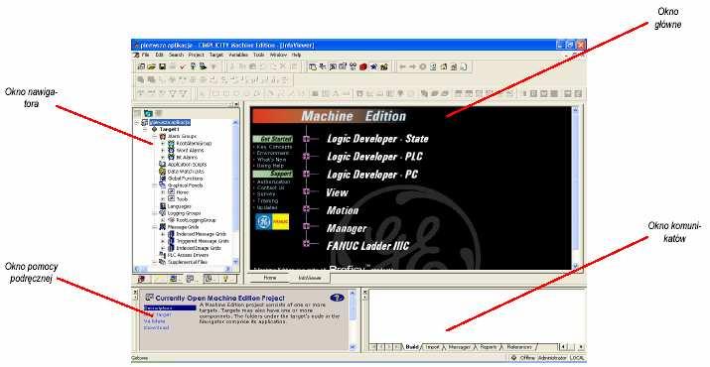Expand the plus box beside Logic Developer - PLC
This screenshot has height=367, width=710.
tap(307, 157)
